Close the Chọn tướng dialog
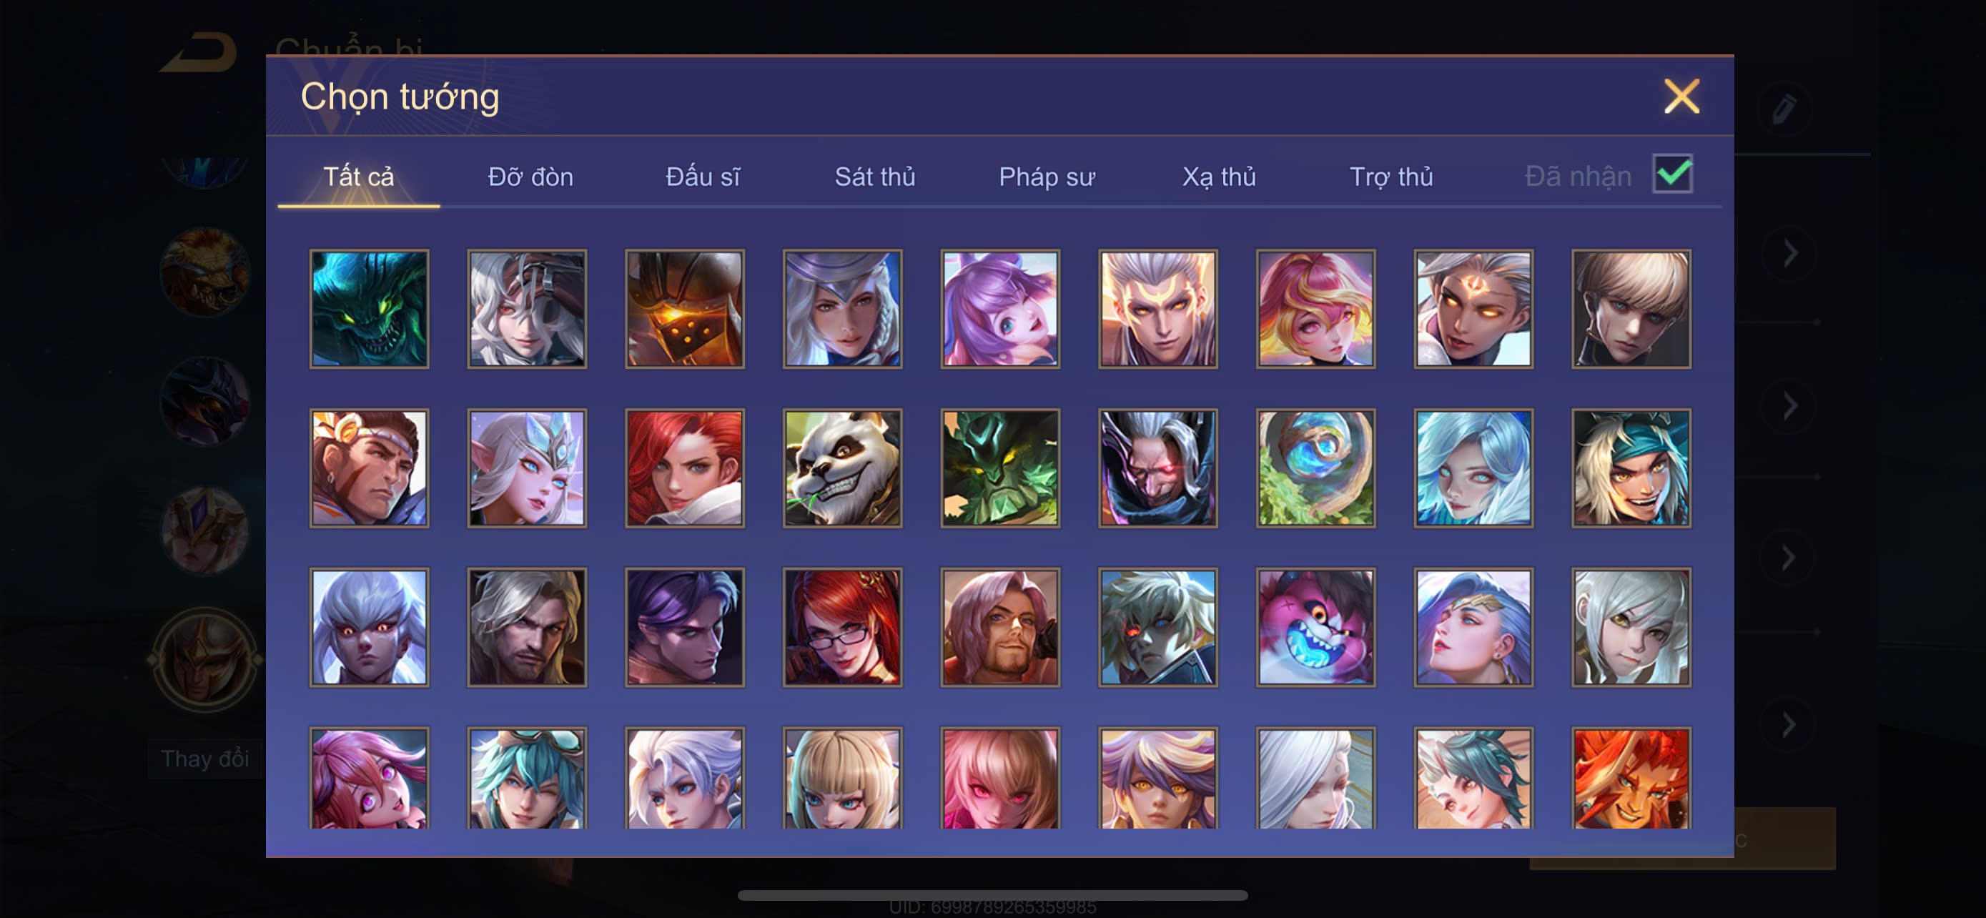 [1681, 97]
